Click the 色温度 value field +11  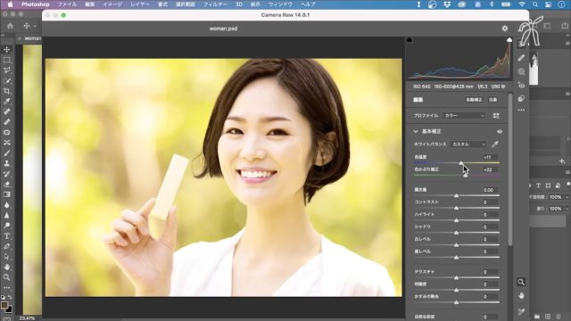click(490, 157)
